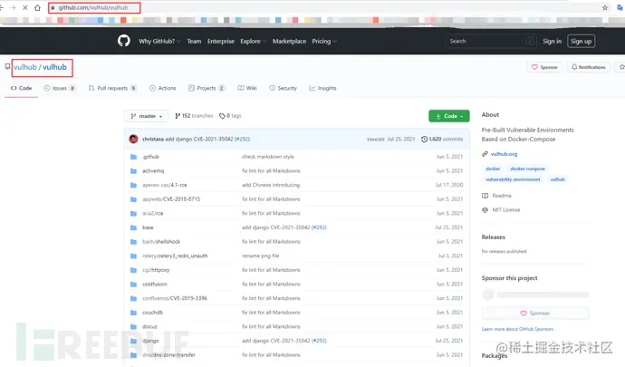
Task: Open the django folder icon
Action: click(x=133, y=341)
